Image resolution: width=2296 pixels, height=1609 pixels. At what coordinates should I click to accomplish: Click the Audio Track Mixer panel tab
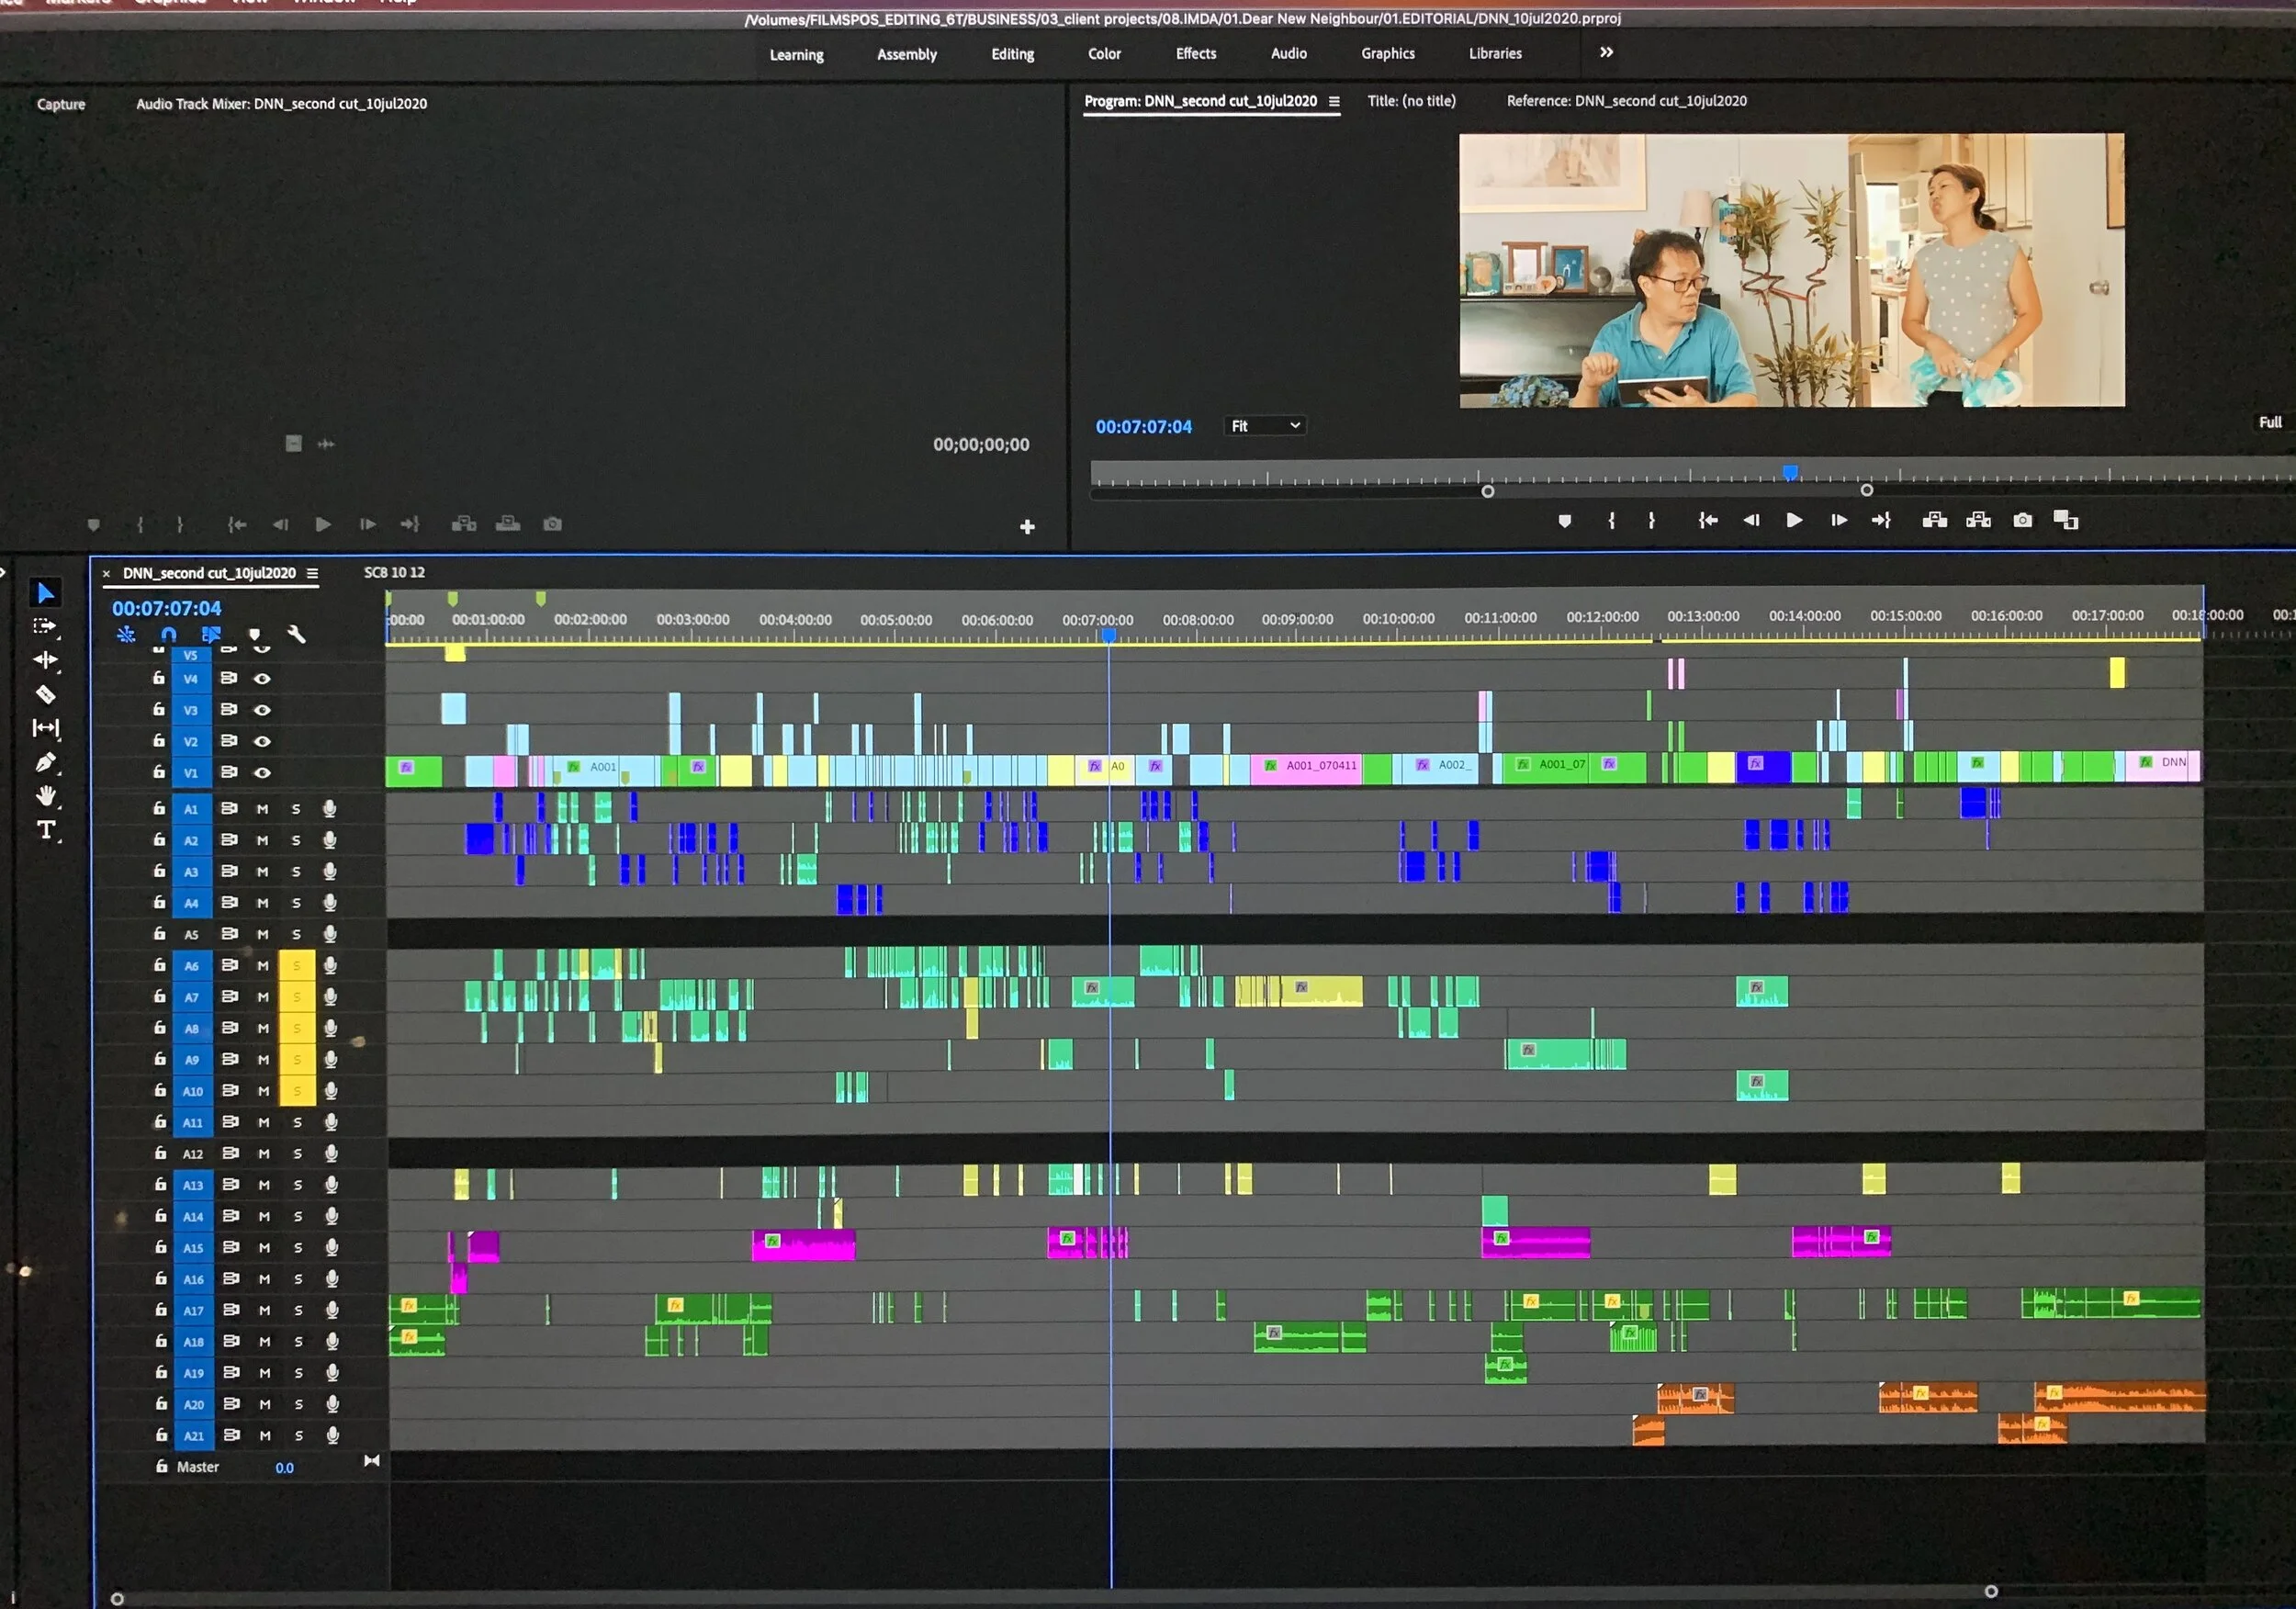pyautogui.click(x=281, y=103)
